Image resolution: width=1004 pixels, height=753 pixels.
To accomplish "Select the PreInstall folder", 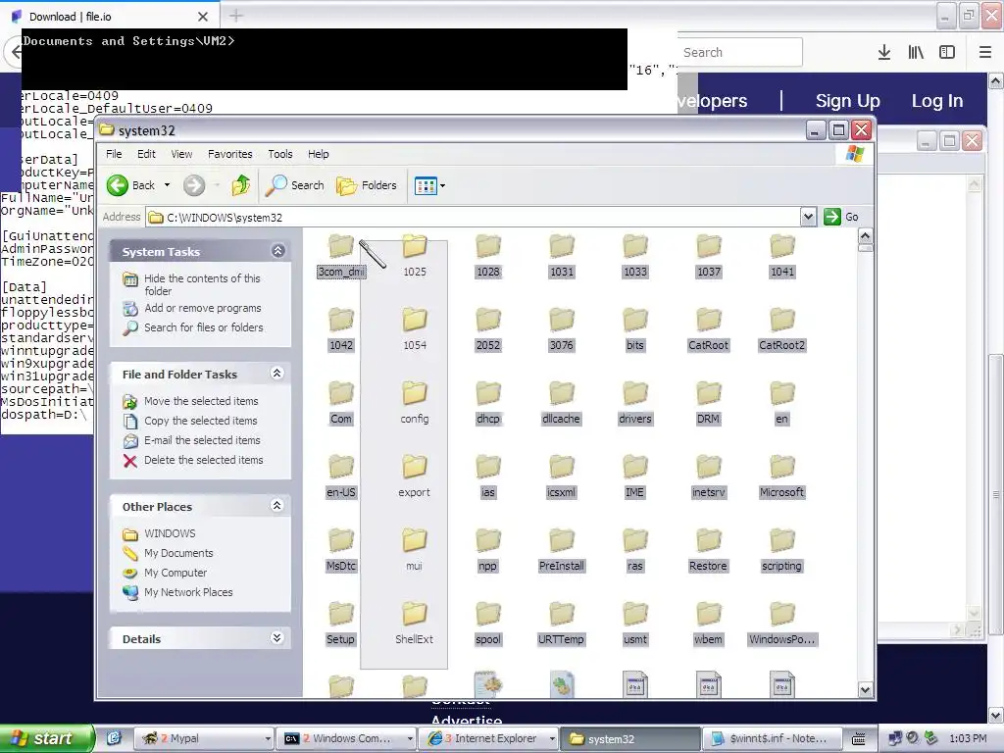I will pyautogui.click(x=561, y=551).
